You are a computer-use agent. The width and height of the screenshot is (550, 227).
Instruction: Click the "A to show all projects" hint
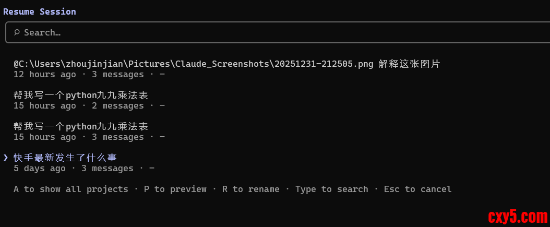[x=70, y=189]
